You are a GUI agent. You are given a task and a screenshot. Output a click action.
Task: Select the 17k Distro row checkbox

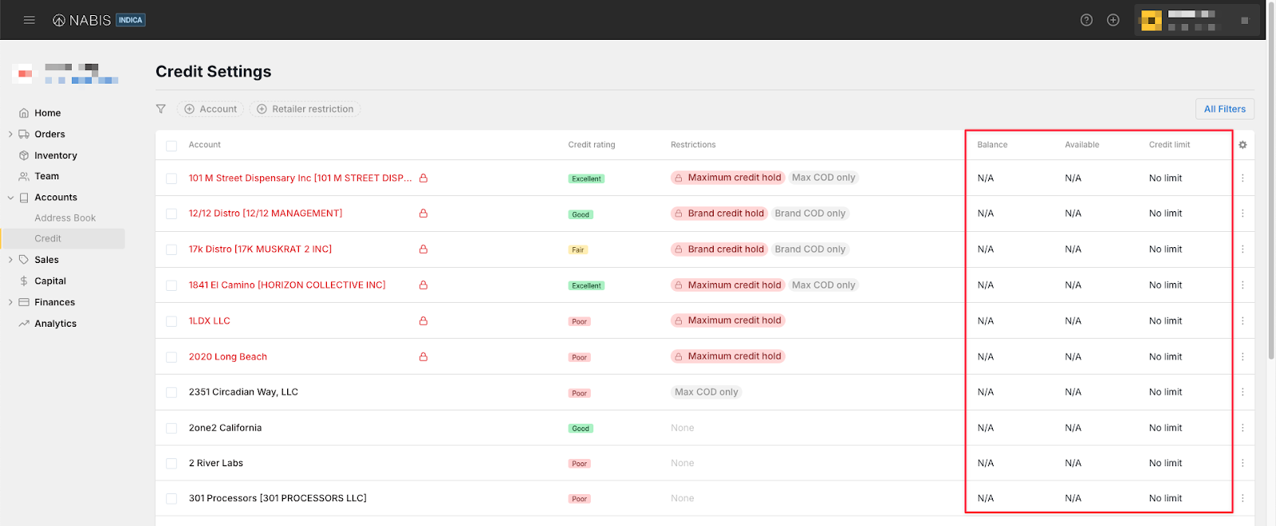pos(171,249)
